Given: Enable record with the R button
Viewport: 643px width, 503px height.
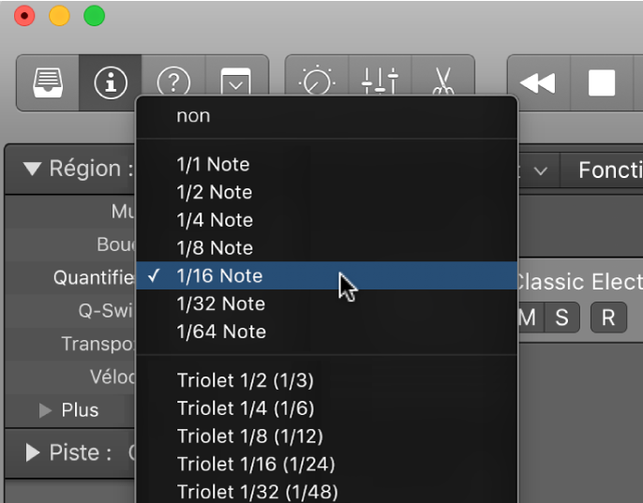Looking at the screenshot, I should pyautogui.click(x=608, y=318).
